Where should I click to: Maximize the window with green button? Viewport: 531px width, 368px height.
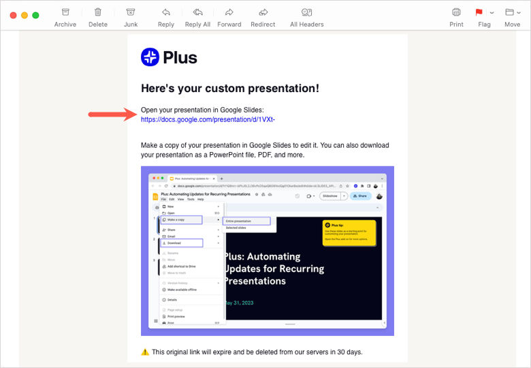tap(35, 15)
